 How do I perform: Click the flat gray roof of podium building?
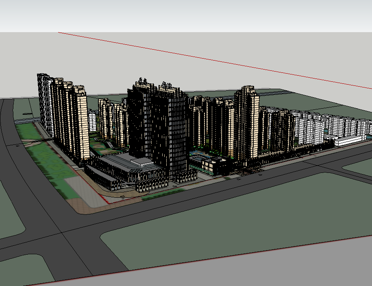141,162
